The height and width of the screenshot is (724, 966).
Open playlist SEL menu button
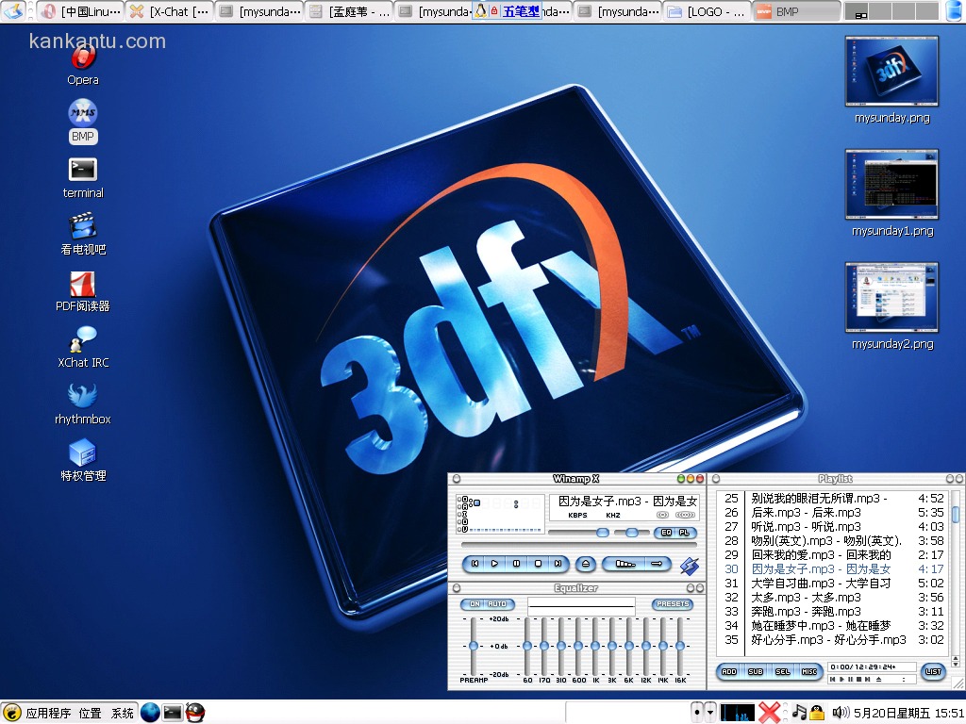point(782,671)
